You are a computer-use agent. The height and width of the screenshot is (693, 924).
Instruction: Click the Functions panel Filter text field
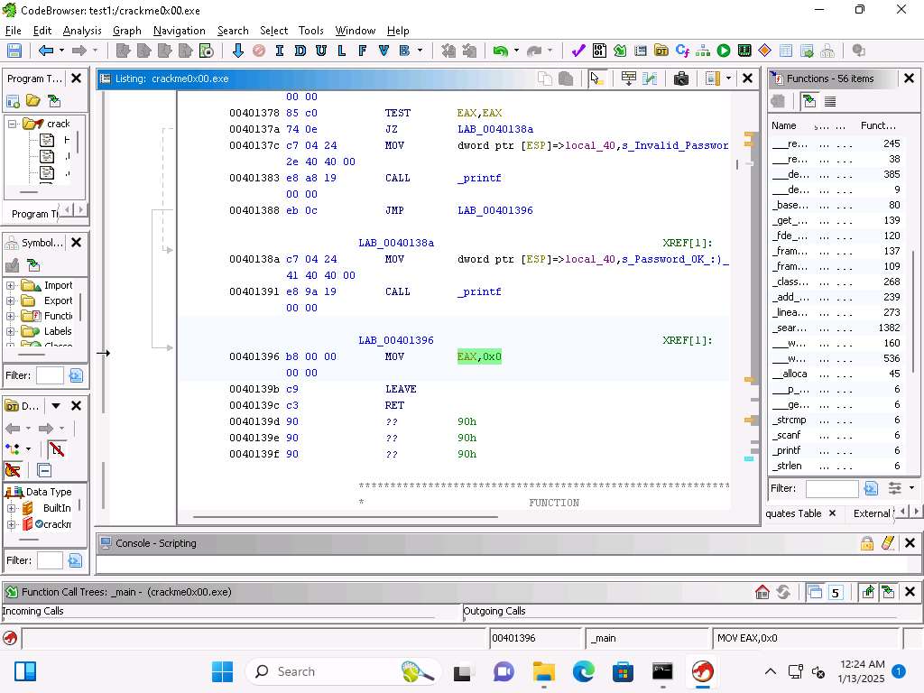(831, 488)
